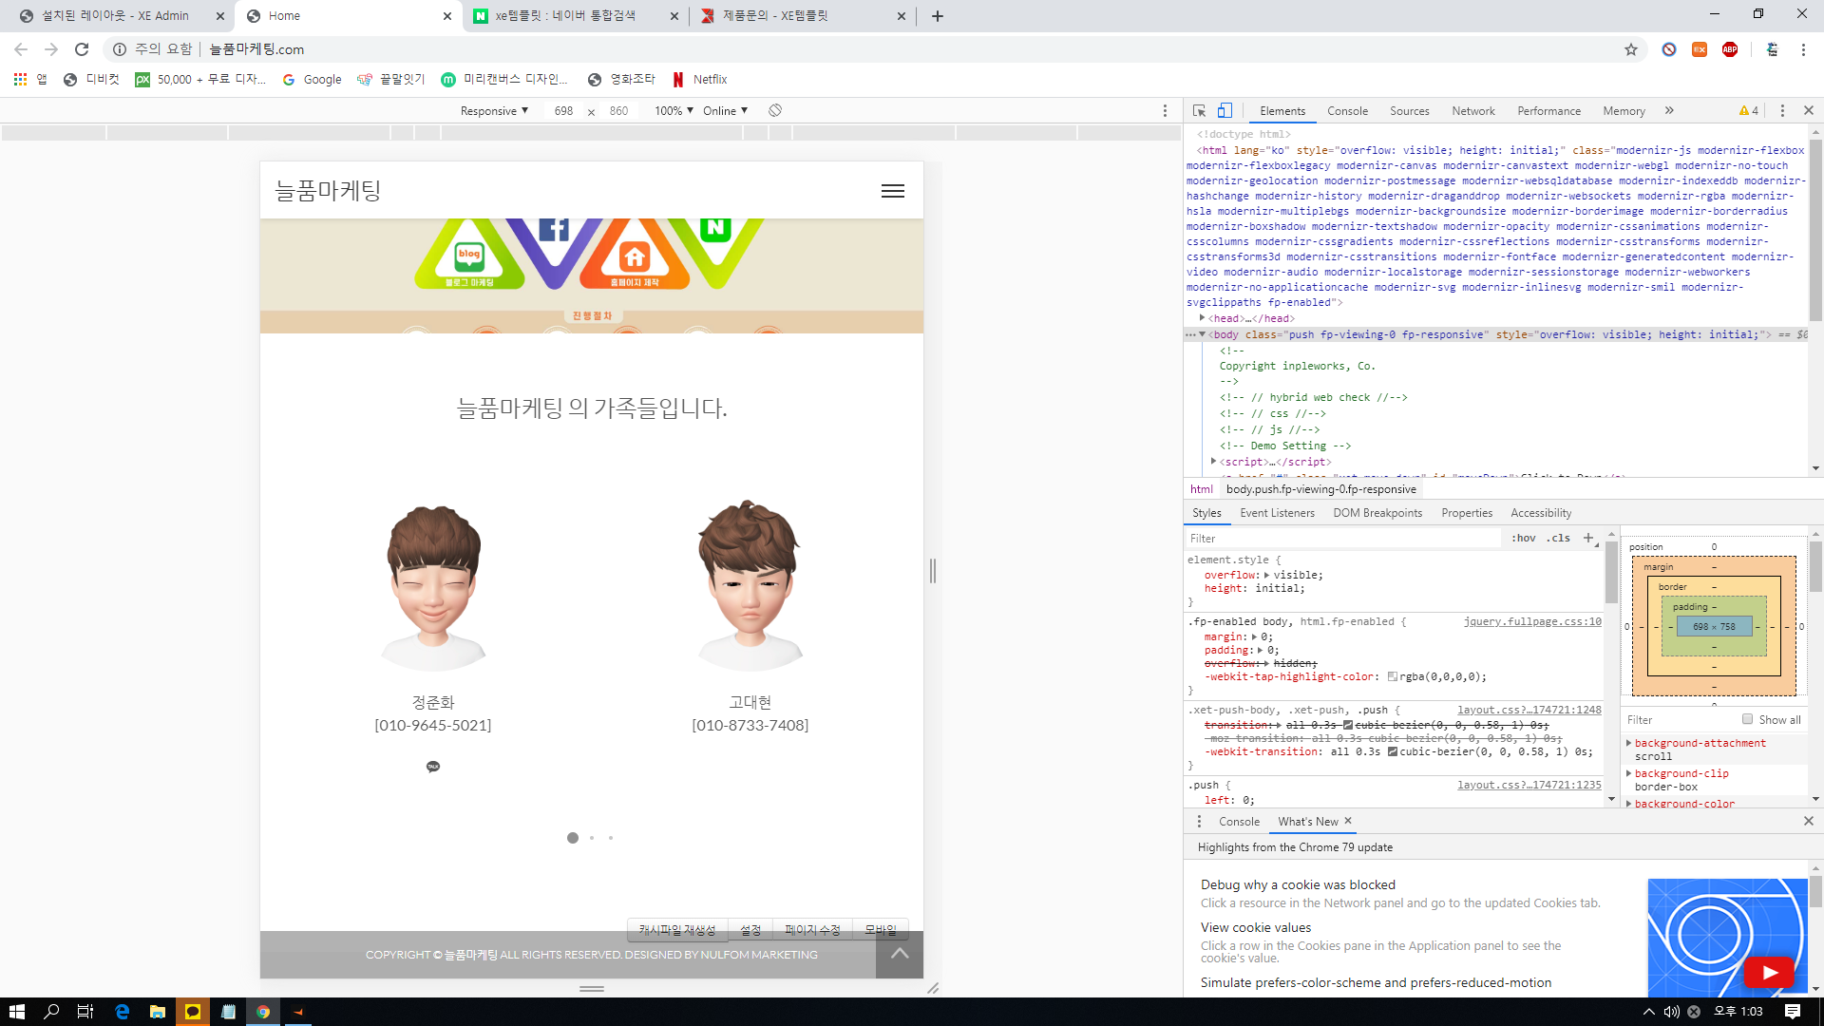Enable Show all checkbox in Styles
1824x1026 pixels.
[1748, 719]
